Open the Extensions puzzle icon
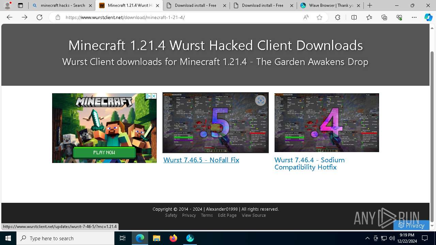Image resolution: width=436 pixels, height=245 pixels. [338, 17]
